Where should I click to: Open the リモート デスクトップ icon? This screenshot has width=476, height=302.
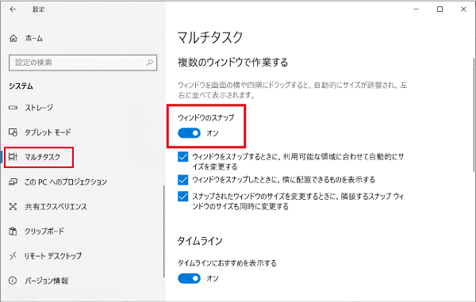(13, 256)
